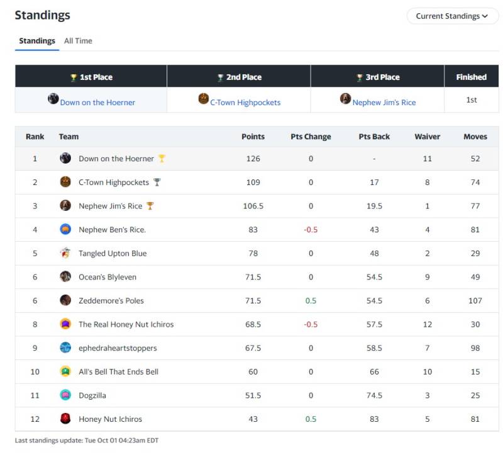The image size is (503, 457).
Task: Click gold trophy beside Down on the Hoerner
Action: 162,159
